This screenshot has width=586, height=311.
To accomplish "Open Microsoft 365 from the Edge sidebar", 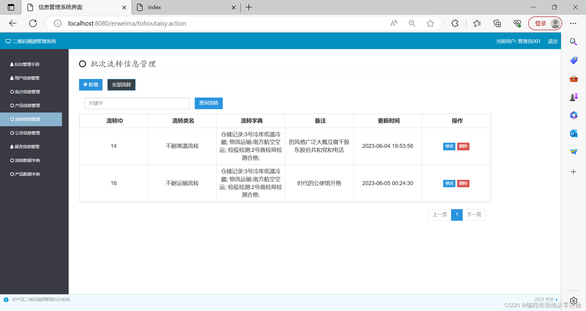I will coord(573,115).
